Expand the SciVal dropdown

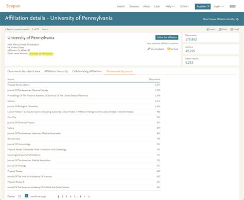pos(185,7)
